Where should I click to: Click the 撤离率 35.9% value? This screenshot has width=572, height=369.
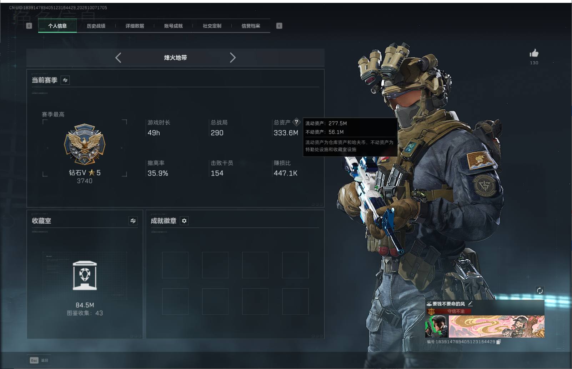coord(158,173)
